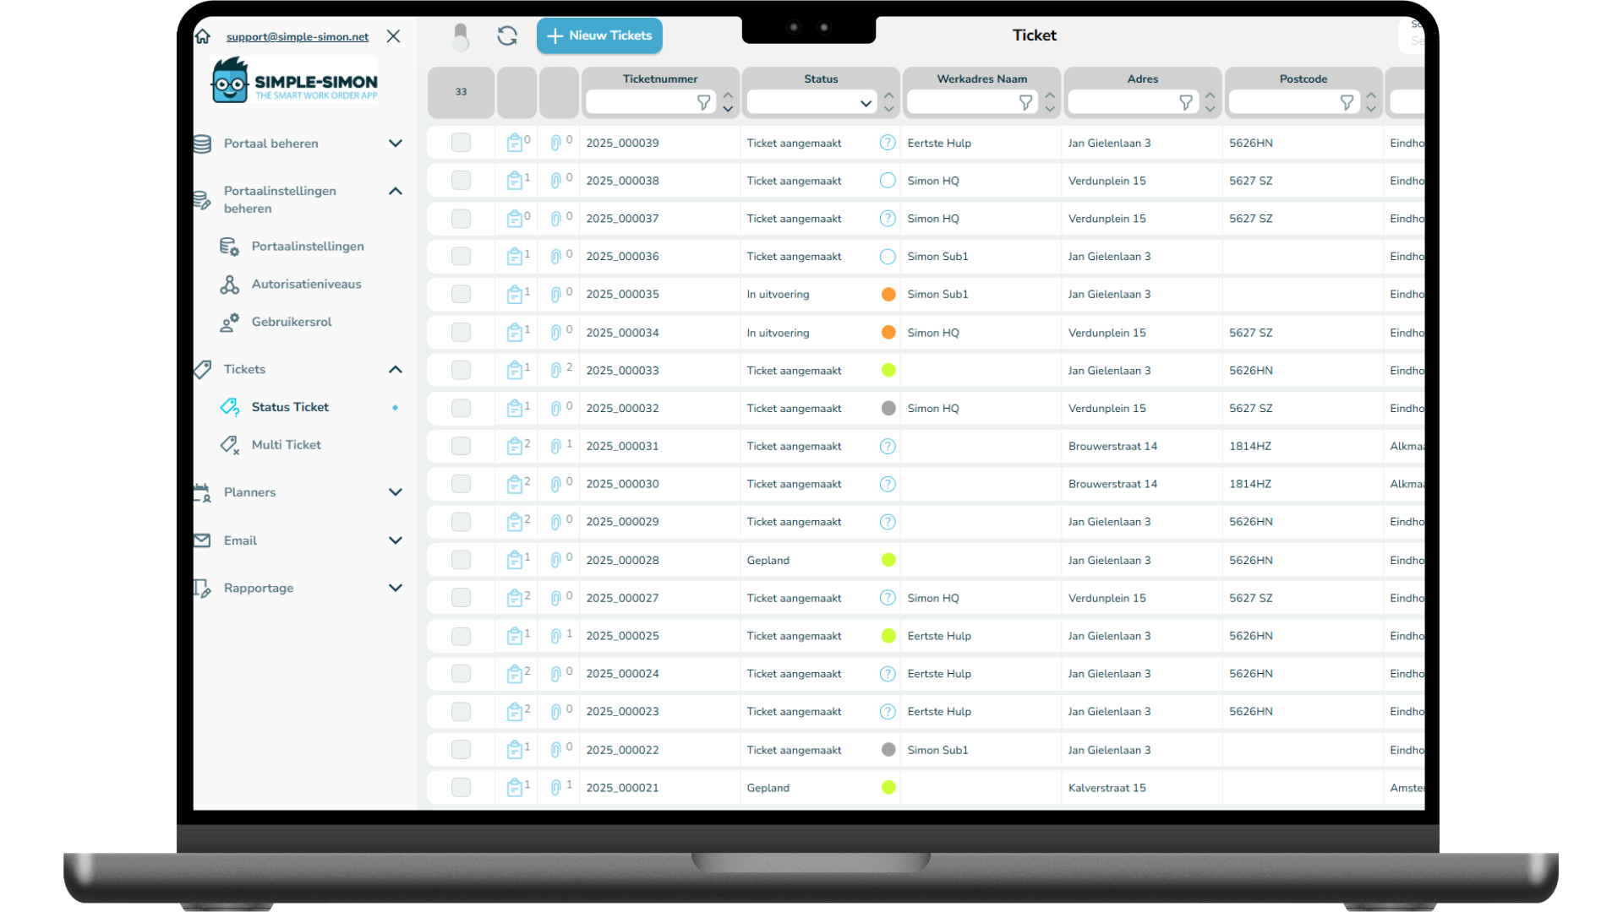This screenshot has height=912, width=1623.
Task: Click the question mark status icon for 2025_000031
Action: (x=888, y=446)
